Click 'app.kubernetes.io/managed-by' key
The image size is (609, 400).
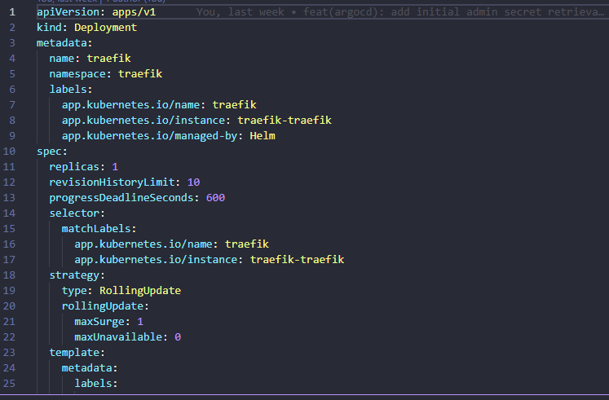149,136
